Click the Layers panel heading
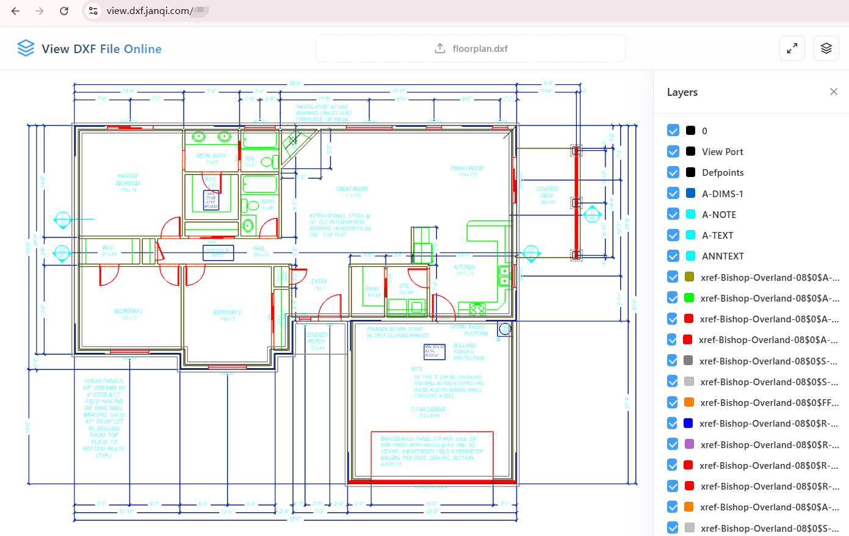This screenshot has width=849, height=536. click(682, 92)
